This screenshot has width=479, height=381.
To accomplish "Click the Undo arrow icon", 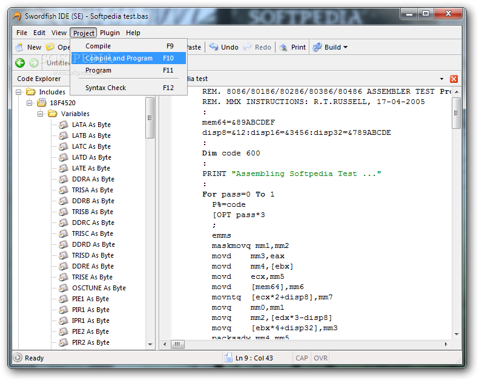I will click(x=214, y=47).
